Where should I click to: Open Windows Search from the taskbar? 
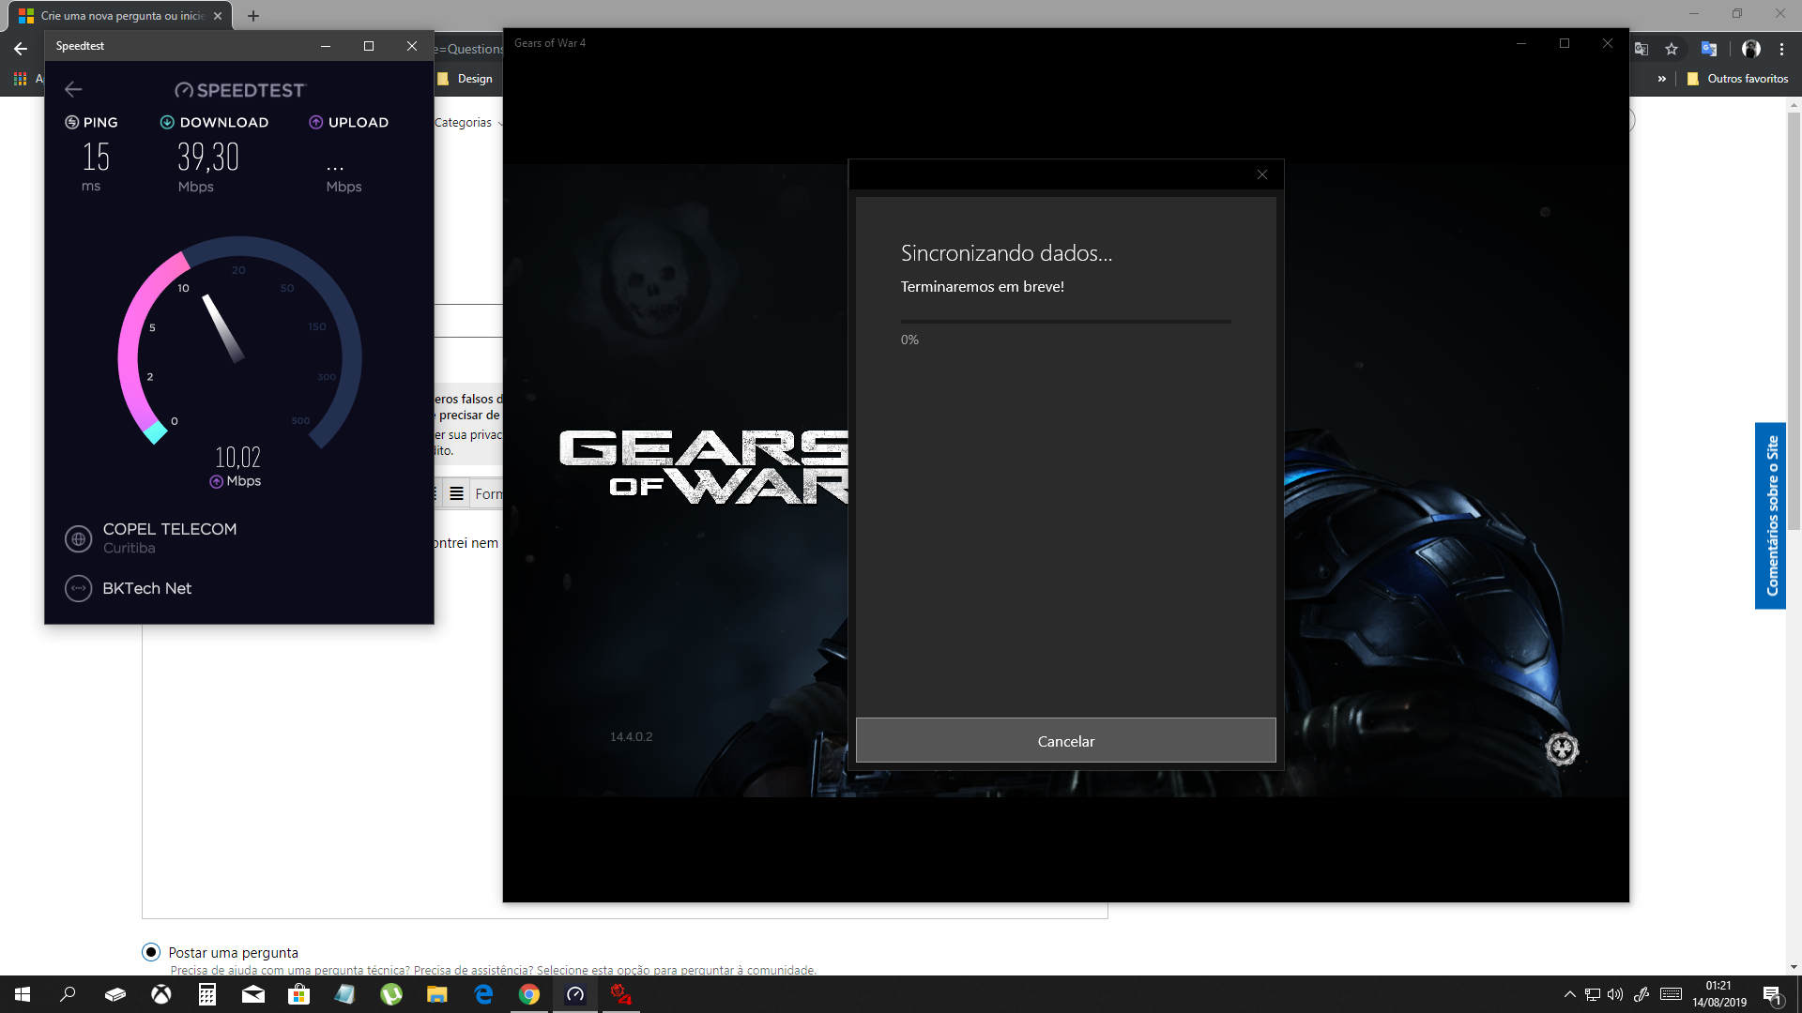click(x=68, y=994)
